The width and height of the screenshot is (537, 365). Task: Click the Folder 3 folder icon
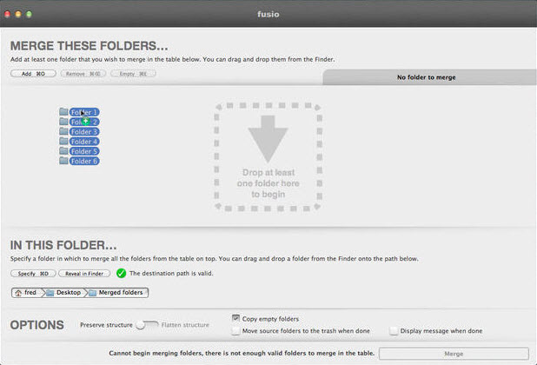(63, 131)
